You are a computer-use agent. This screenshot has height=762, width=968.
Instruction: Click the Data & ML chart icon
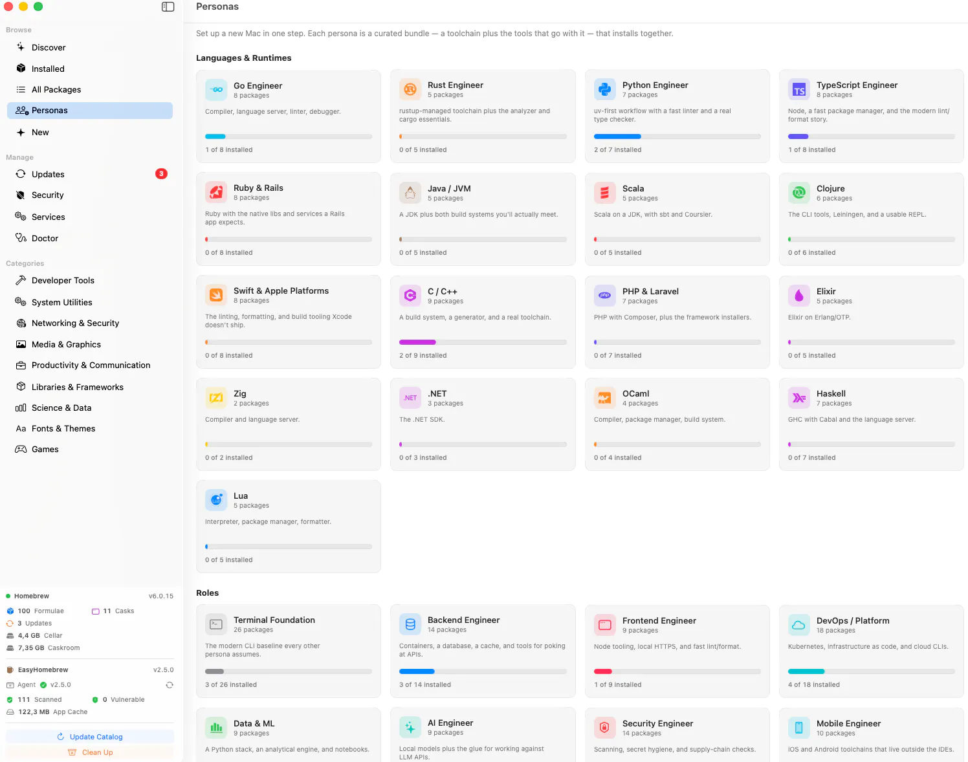(216, 728)
